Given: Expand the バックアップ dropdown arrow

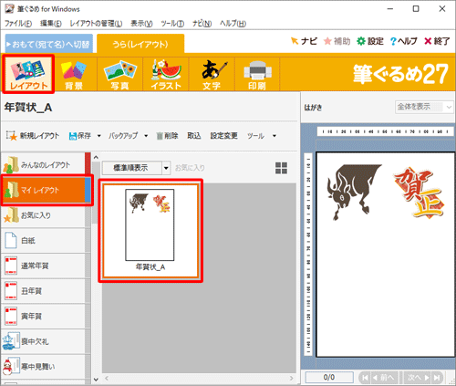Looking at the screenshot, I should 146,136.
